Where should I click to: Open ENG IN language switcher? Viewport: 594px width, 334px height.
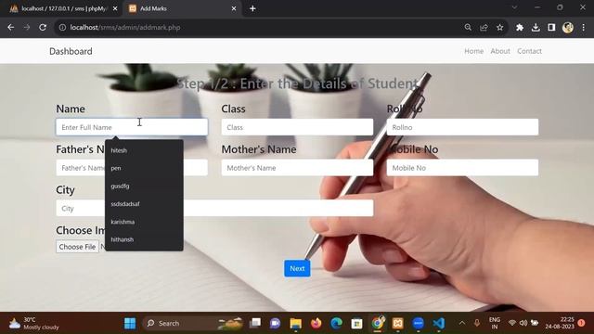coord(495,323)
